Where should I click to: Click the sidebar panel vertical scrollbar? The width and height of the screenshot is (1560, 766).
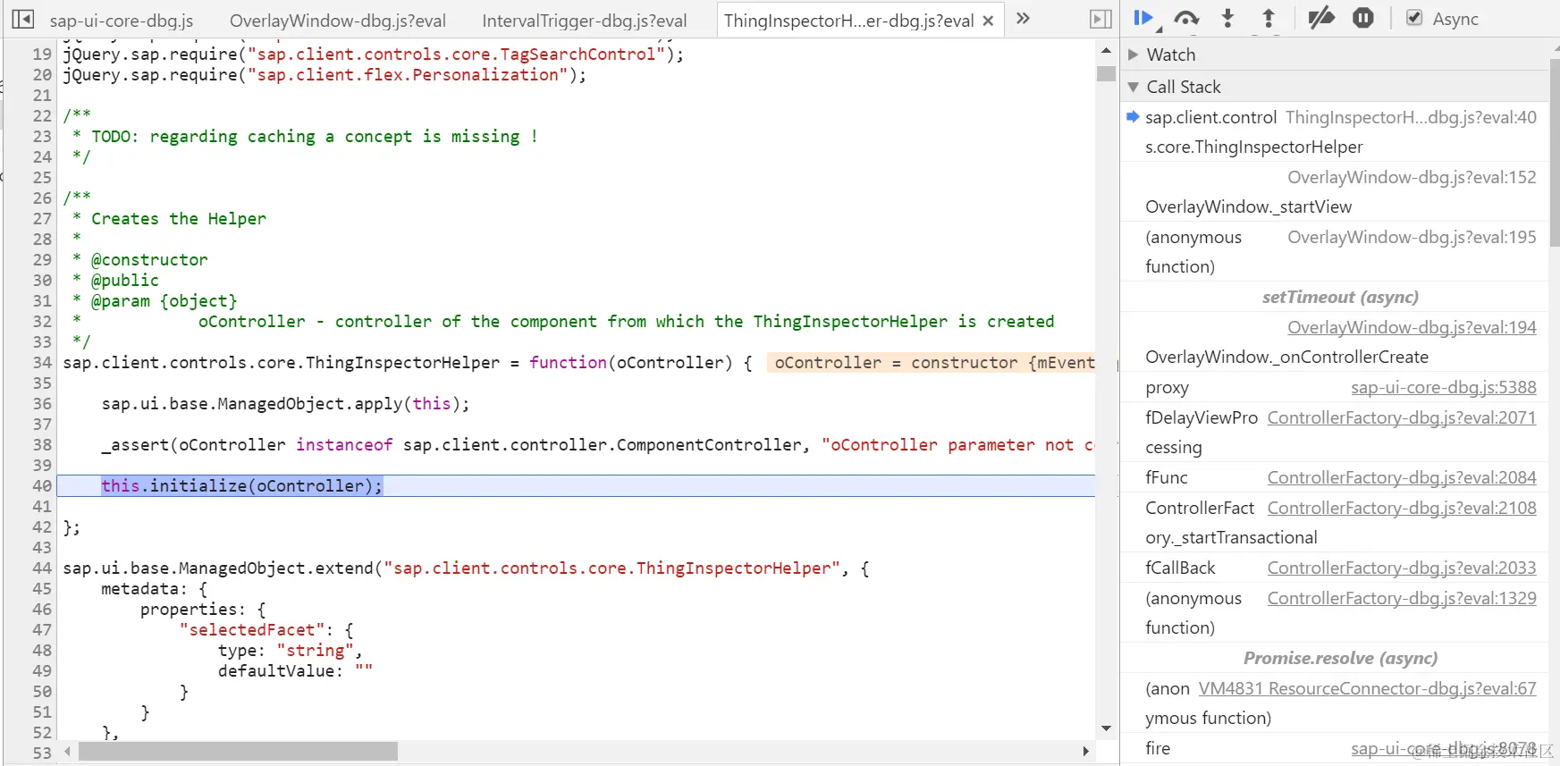coord(1555,152)
